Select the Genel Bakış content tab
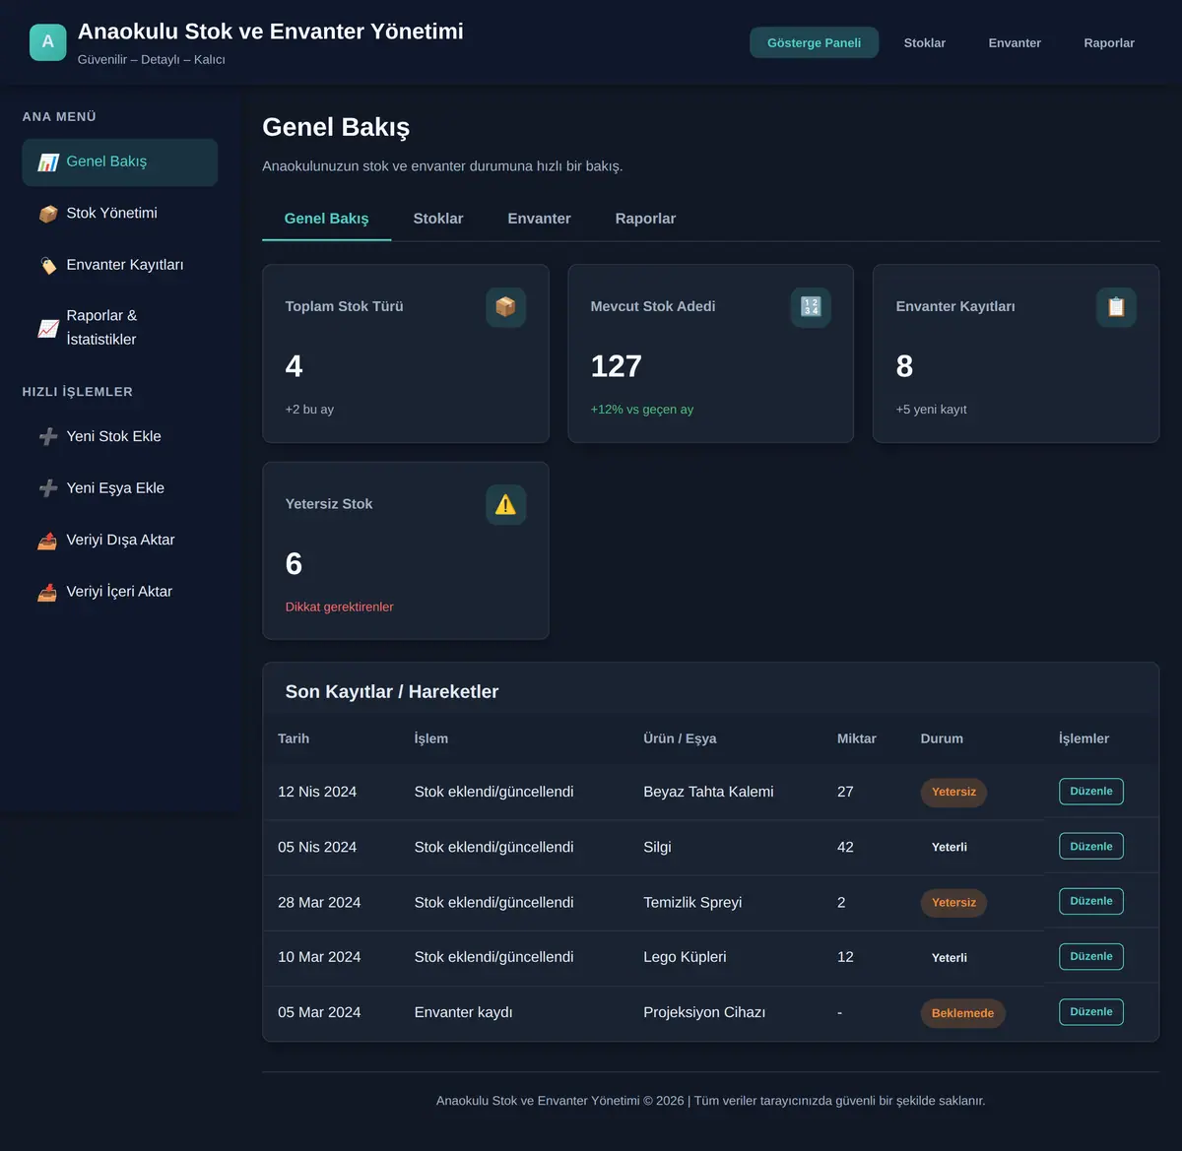Image resolution: width=1182 pixels, height=1151 pixels. pyautogui.click(x=326, y=219)
